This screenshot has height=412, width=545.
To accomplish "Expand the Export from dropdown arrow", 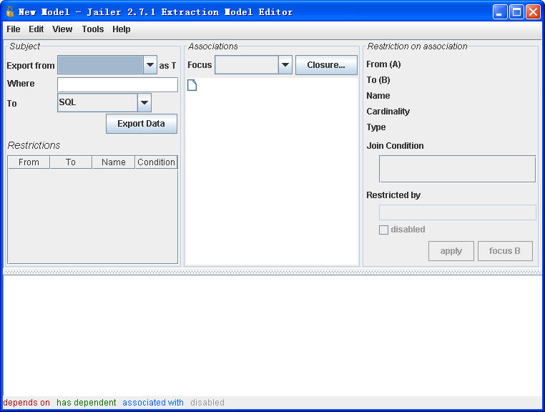I will tap(150, 64).
